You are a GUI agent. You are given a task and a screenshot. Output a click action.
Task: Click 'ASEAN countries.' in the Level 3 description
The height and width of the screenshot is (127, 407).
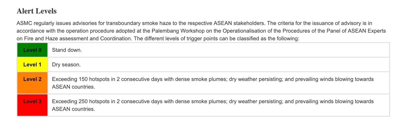(73, 109)
